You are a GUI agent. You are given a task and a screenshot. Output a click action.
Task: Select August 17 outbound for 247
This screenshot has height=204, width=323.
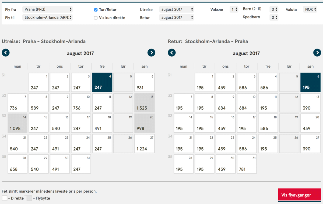pyautogui.click(x=81, y=123)
